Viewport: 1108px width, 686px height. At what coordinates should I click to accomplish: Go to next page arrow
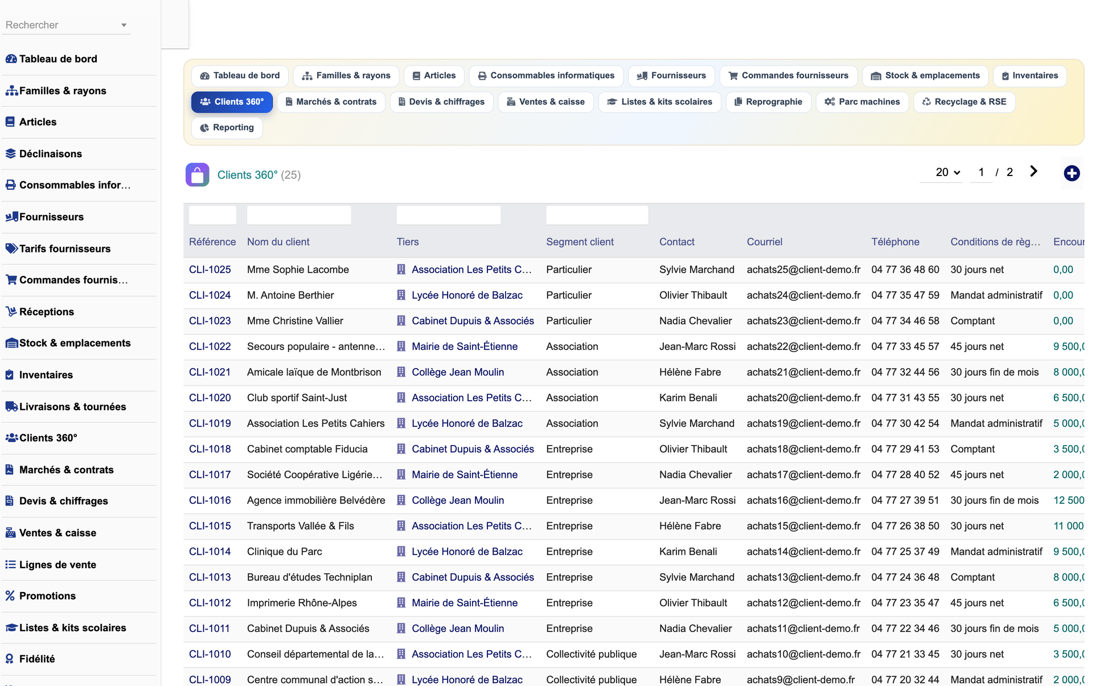[x=1033, y=171]
